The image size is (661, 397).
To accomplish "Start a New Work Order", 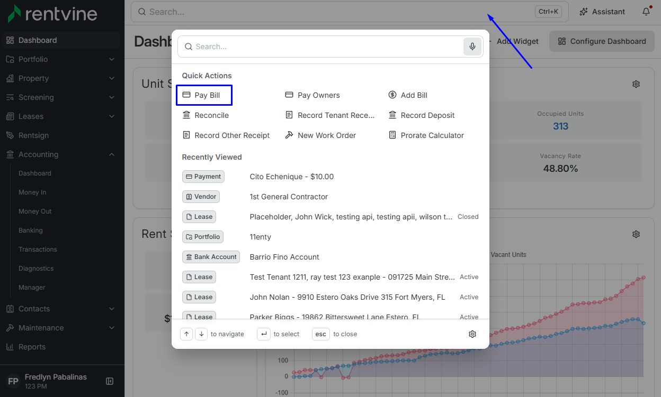I will pos(320,135).
